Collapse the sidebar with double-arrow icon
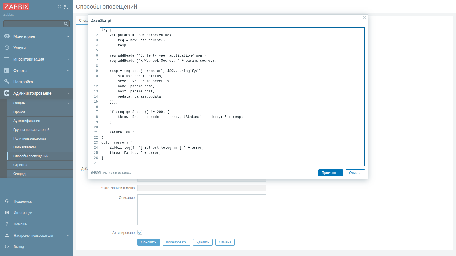This screenshot has width=456, height=256. pyautogui.click(x=59, y=7)
